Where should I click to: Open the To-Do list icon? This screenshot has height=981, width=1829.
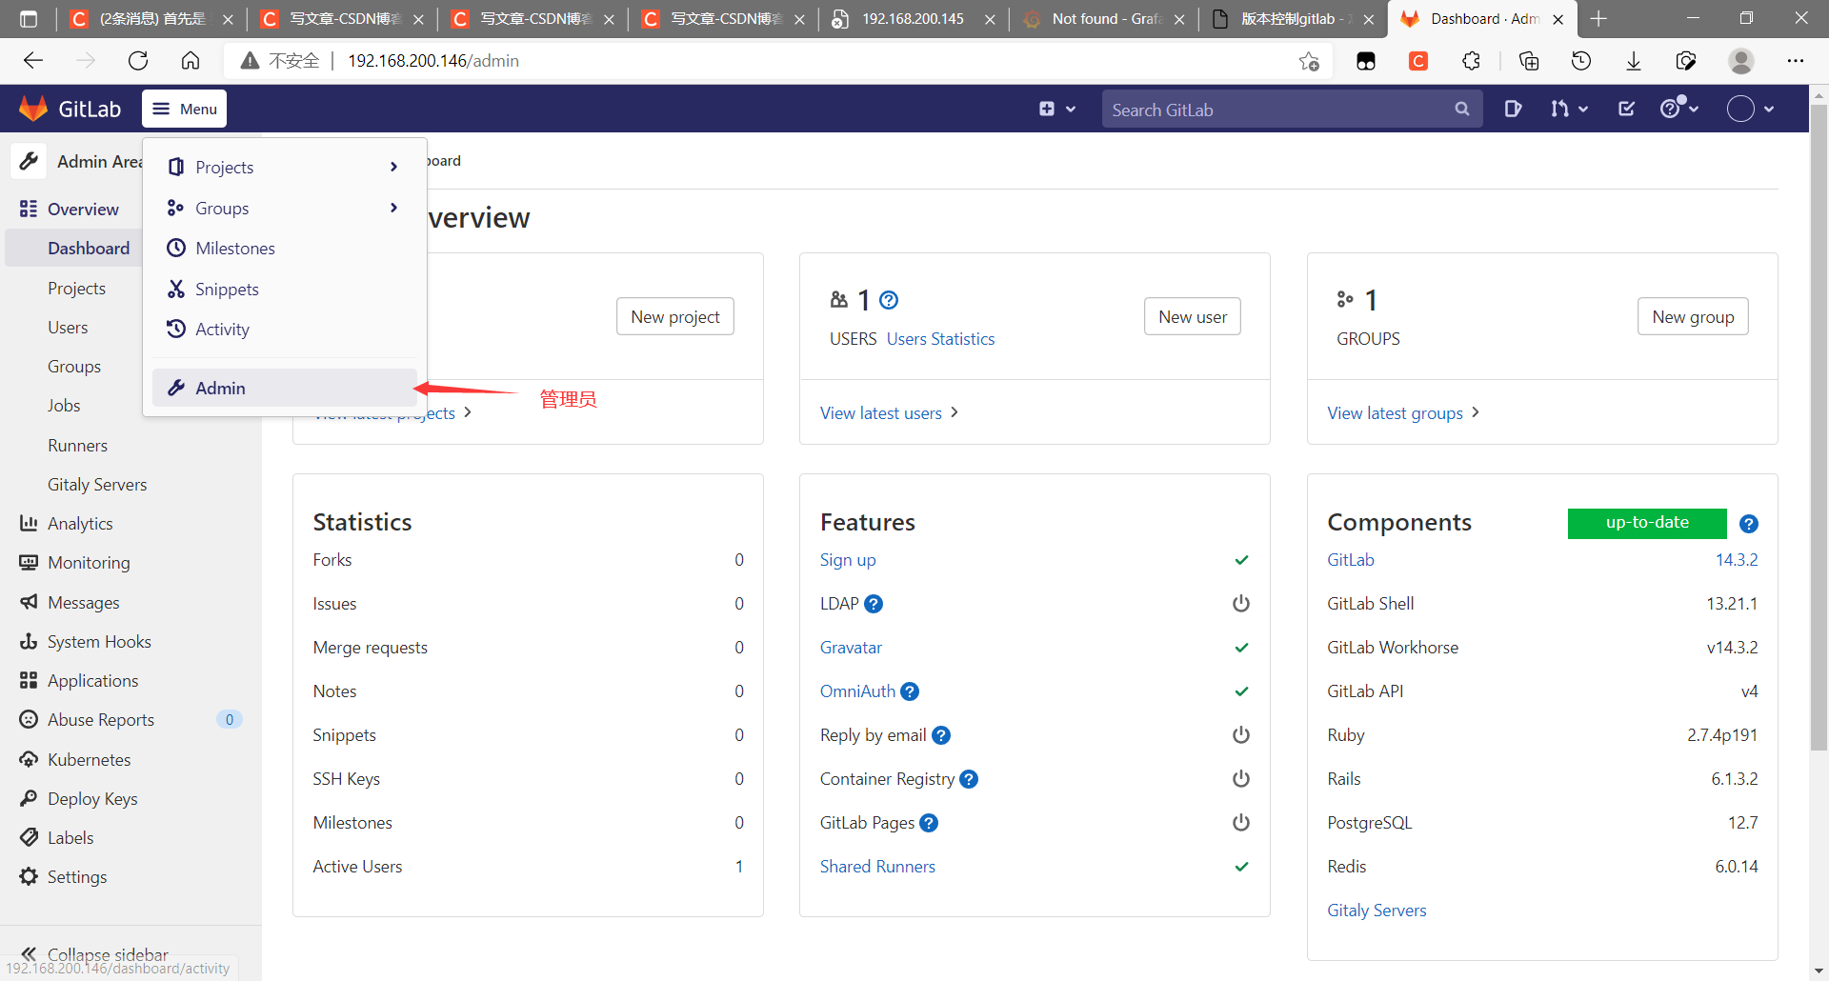click(1626, 109)
